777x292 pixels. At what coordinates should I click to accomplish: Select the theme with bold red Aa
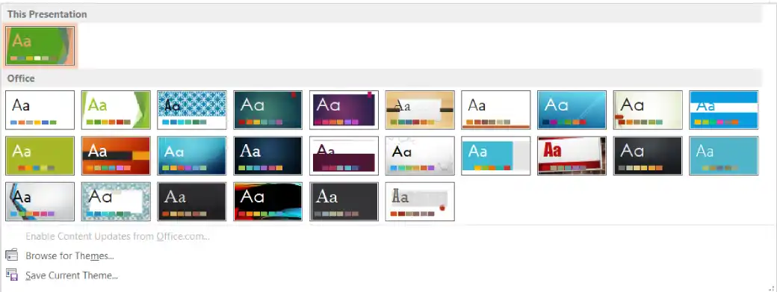(572, 156)
